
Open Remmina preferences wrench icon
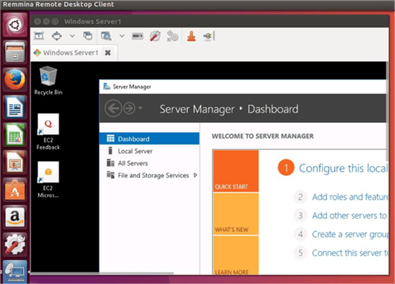tap(155, 36)
